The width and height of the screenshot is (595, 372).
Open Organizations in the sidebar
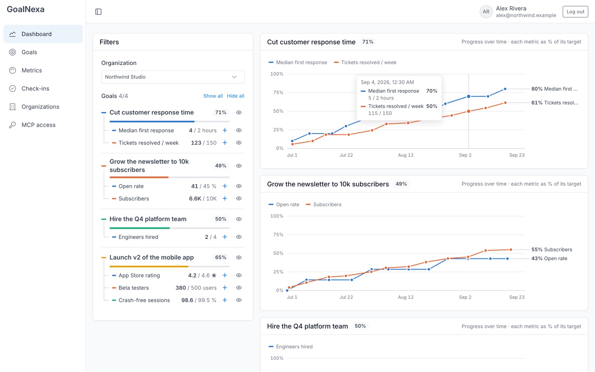(x=43, y=107)
